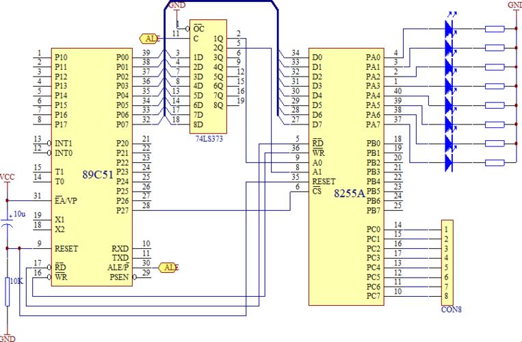The image size is (522, 342).
Task: Select the PC4 port pin label
Action: (373, 267)
